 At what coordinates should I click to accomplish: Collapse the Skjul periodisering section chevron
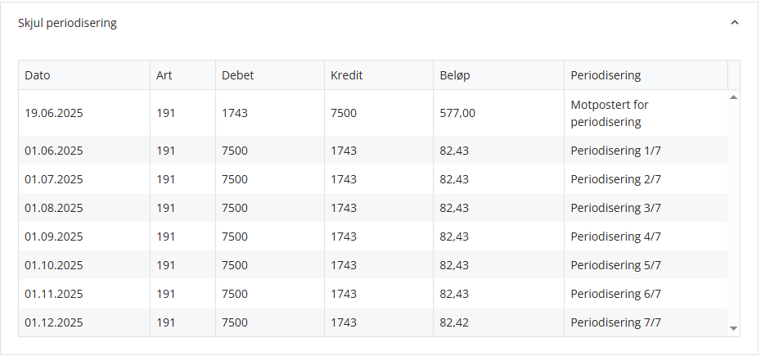(734, 23)
